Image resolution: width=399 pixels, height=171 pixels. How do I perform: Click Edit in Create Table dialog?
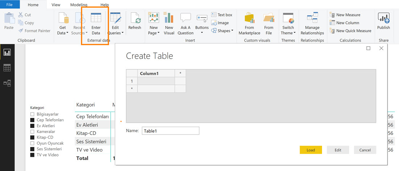tap(338, 150)
